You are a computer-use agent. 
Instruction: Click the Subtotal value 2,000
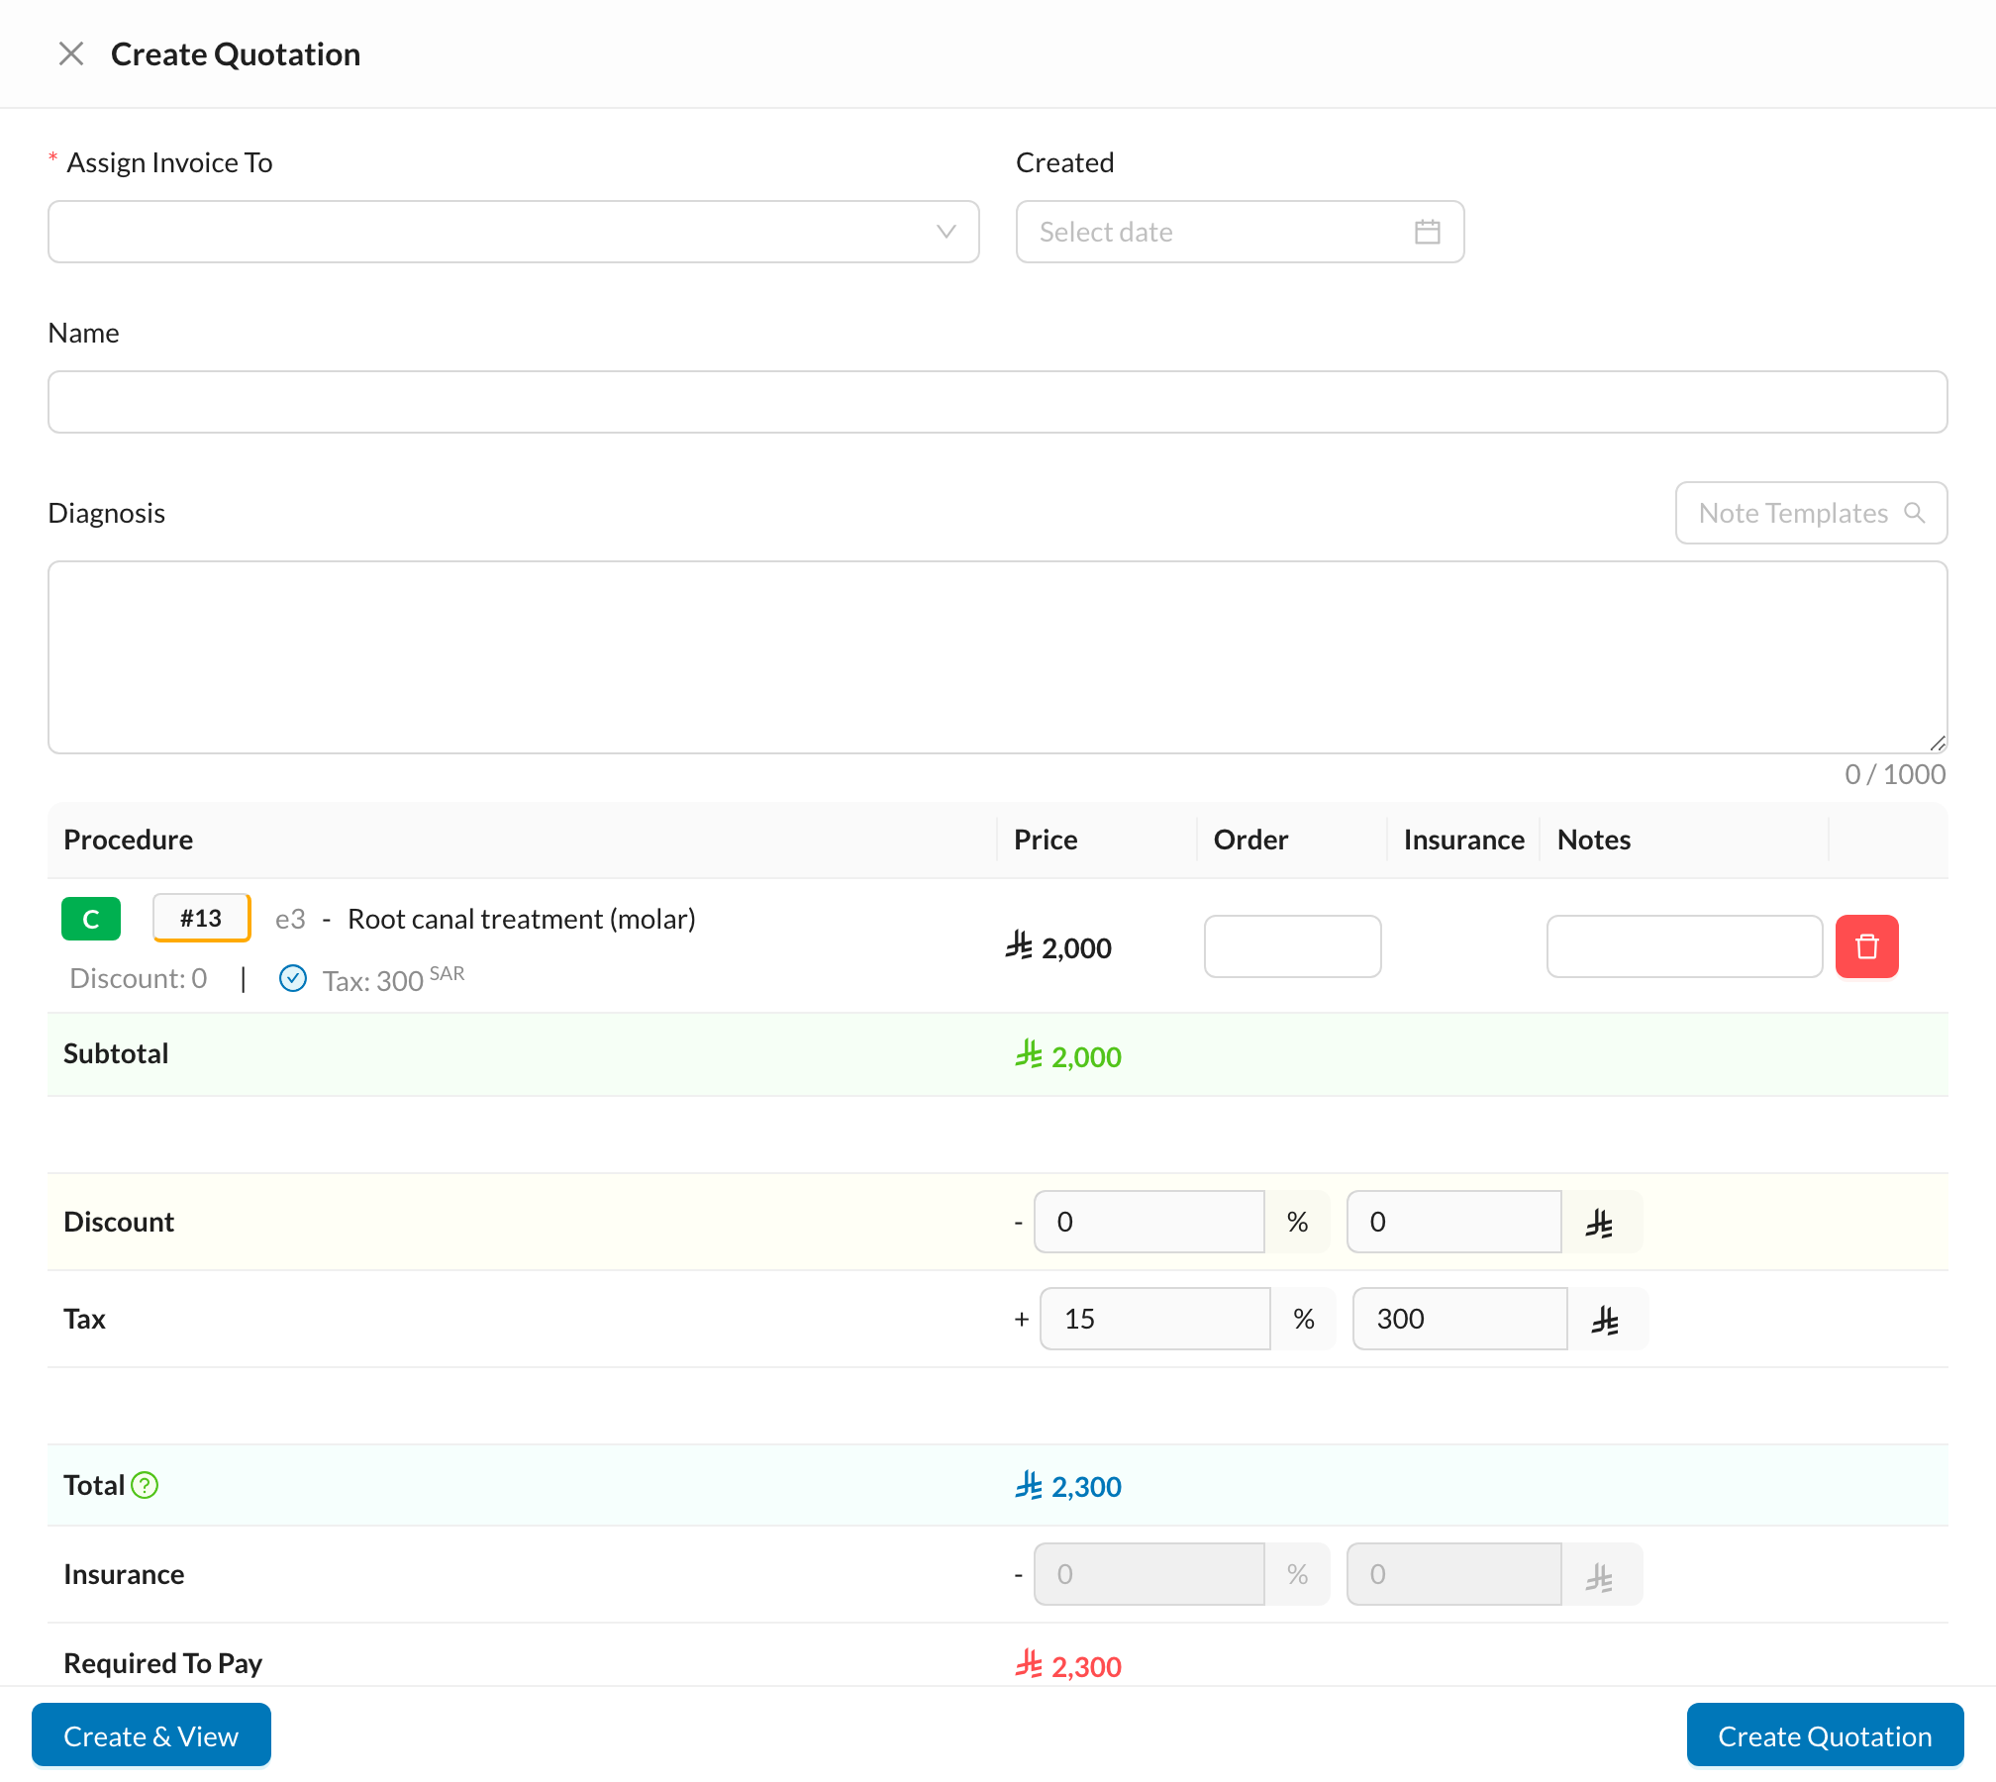tap(1067, 1055)
